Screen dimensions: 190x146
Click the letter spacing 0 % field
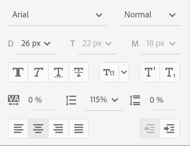point(43,100)
